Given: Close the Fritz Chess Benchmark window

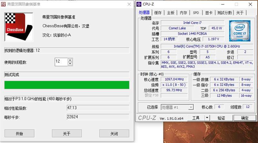Looking at the screenshot, I should point(129,4).
